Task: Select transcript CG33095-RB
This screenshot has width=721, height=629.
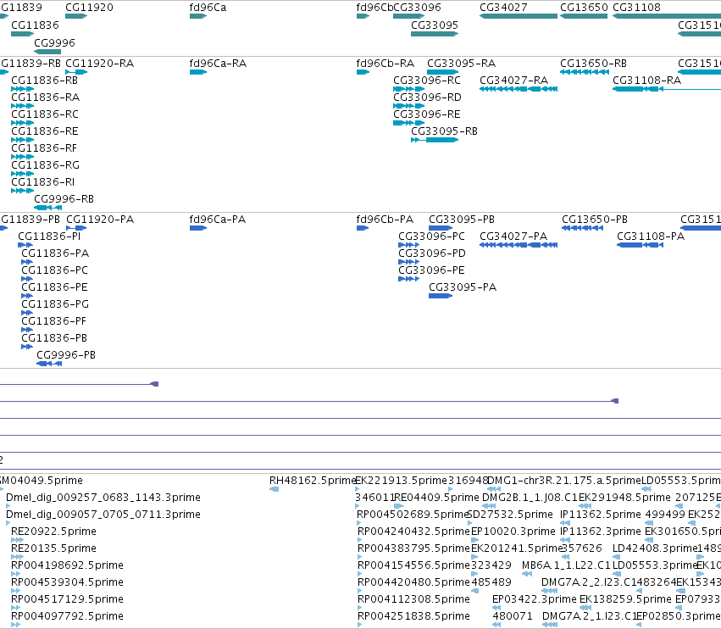Action: 435,140
